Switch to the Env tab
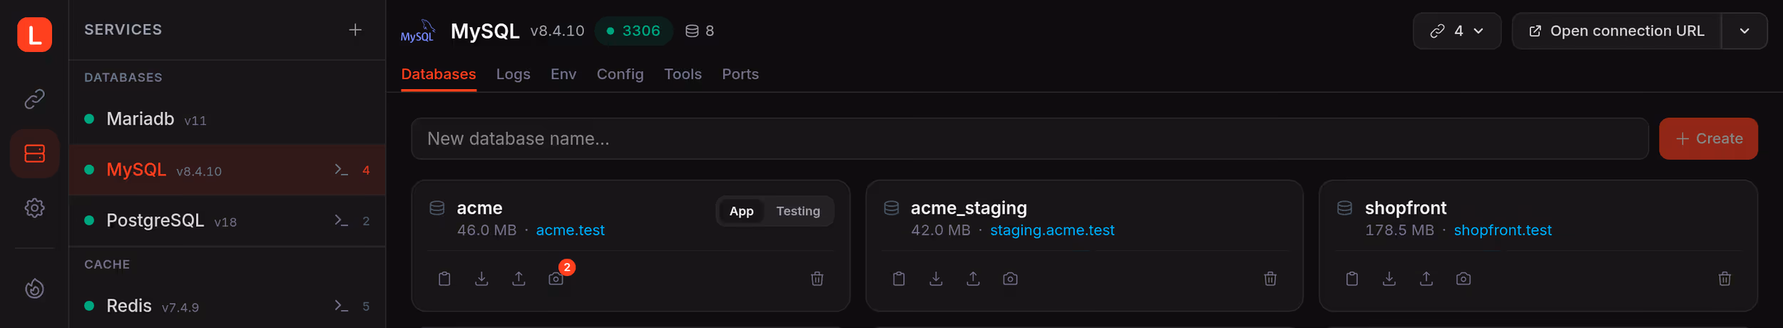The height and width of the screenshot is (328, 1783). click(563, 74)
